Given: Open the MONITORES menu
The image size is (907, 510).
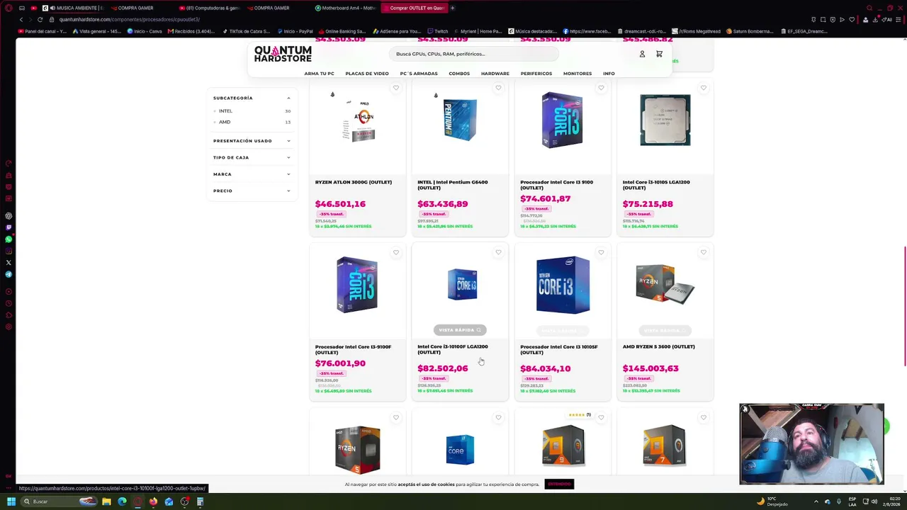Looking at the screenshot, I should (578, 74).
